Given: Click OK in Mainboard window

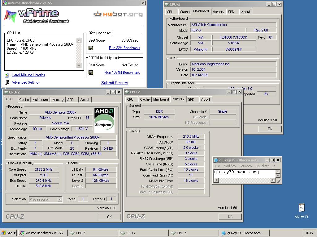Looking at the screenshot, I should pyautogui.click(x=270, y=129).
